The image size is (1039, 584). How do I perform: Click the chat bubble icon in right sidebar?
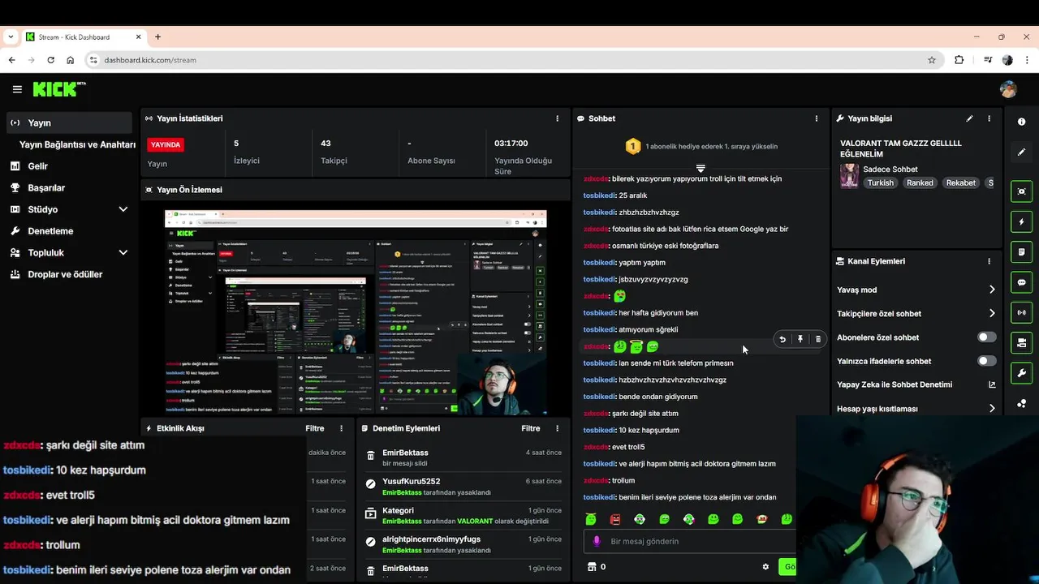click(x=1021, y=282)
